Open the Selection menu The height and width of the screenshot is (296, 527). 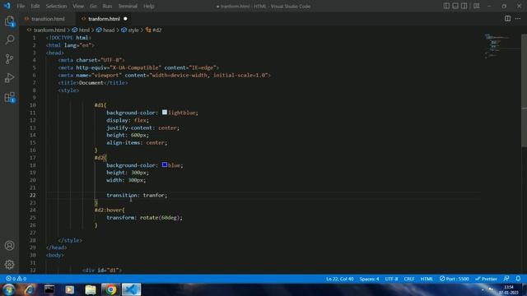tap(56, 6)
